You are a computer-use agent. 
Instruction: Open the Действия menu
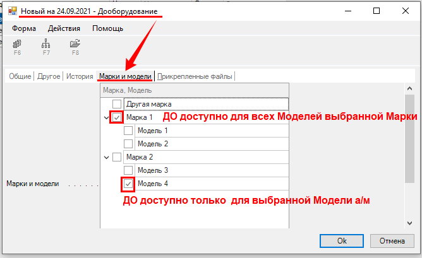pos(64,28)
